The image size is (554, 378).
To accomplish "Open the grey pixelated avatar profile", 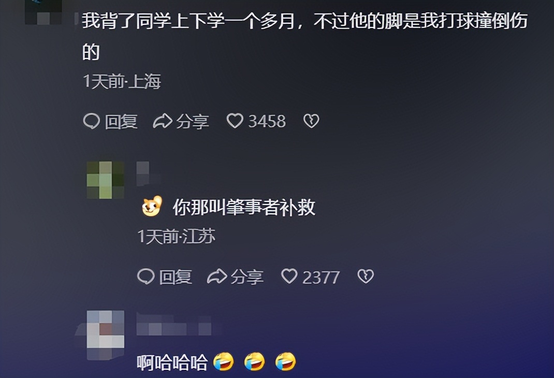I will [105, 334].
